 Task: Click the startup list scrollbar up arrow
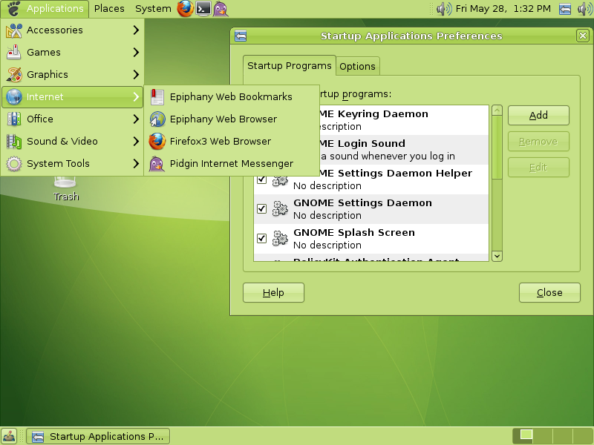(497, 110)
